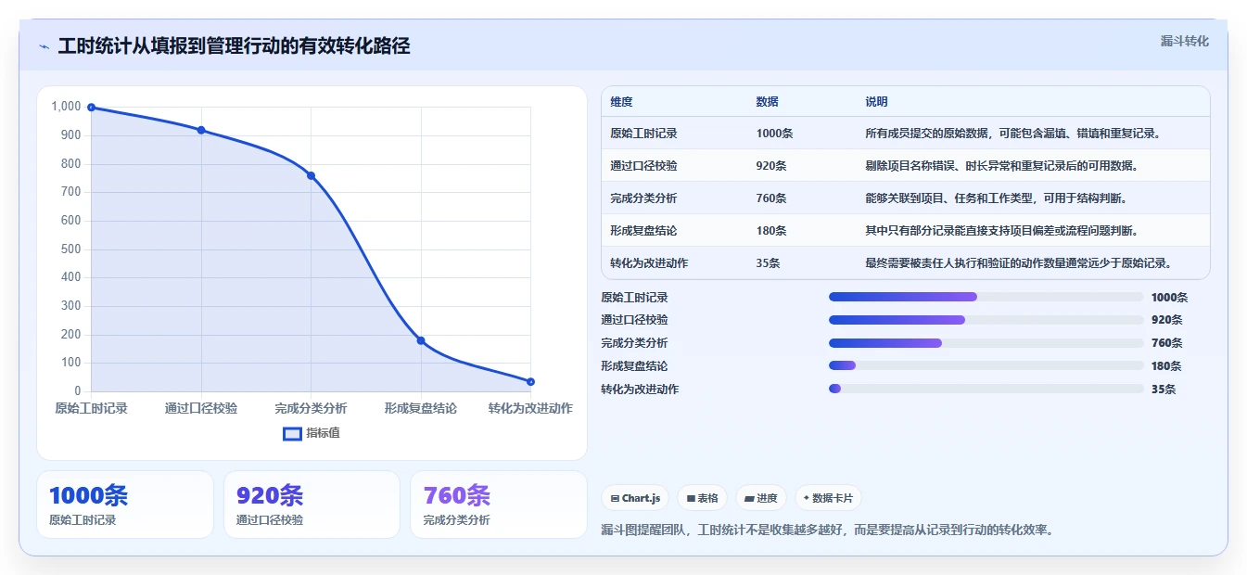Click the 形成复盘结论 progress bar
This screenshot has width=1247, height=575.
point(986,366)
